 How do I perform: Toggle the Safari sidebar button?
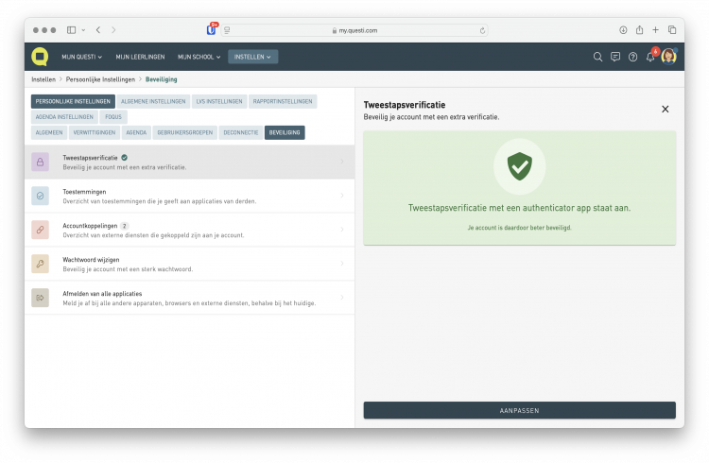point(72,30)
